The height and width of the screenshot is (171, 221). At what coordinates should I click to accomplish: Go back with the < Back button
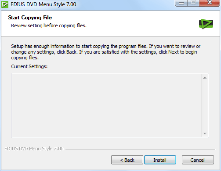pos(127,160)
